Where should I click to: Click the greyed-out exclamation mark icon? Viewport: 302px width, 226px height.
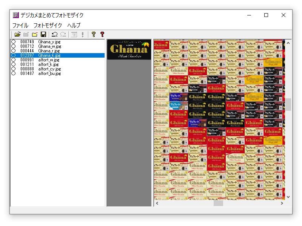(x=83, y=34)
